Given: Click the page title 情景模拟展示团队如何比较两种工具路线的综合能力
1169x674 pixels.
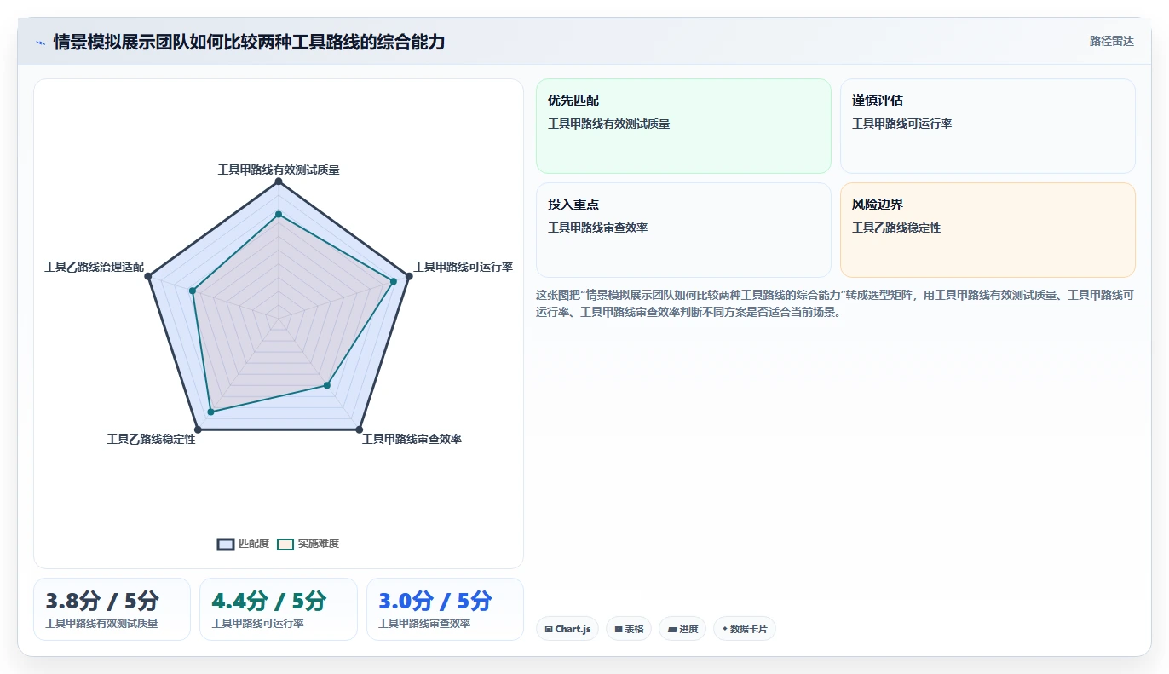Looking at the screenshot, I should (x=249, y=42).
